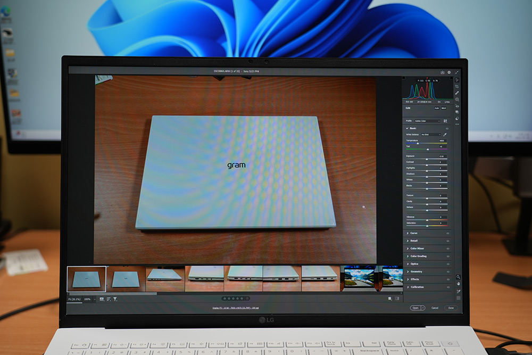Select the Crop tool icon
The width and height of the screenshot is (532, 355).
click(457, 87)
